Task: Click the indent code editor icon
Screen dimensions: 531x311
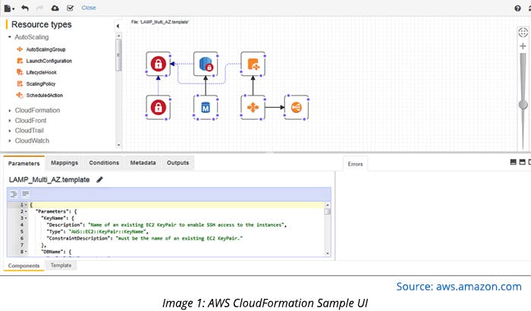Action: click(x=14, y=194)
